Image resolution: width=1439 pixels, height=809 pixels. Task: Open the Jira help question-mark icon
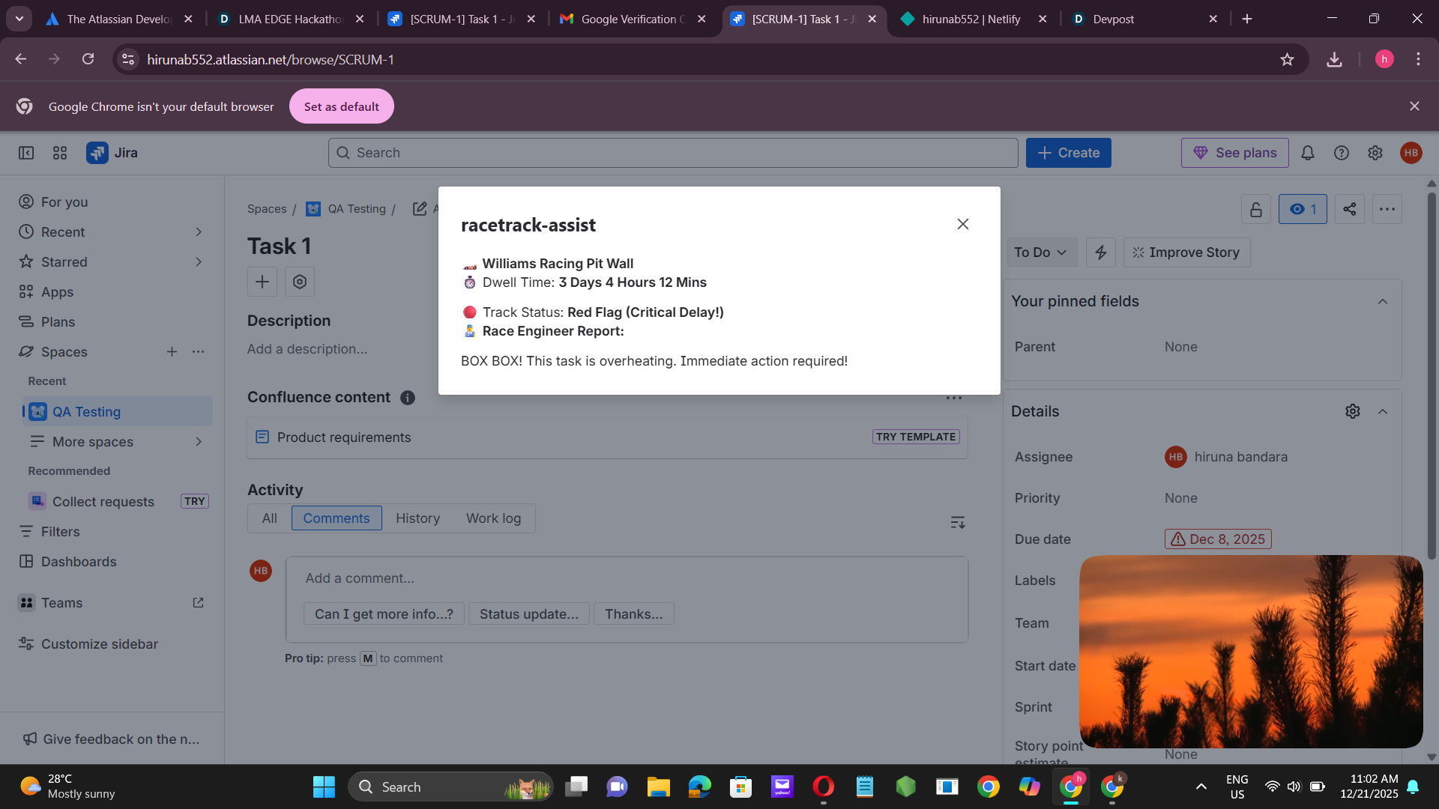click(1341, 153)
